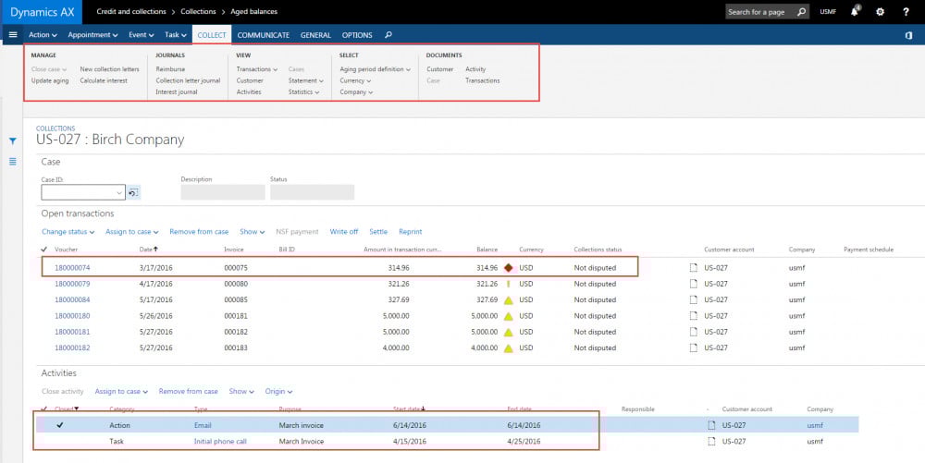Expand the Case ID combo box

118,192
